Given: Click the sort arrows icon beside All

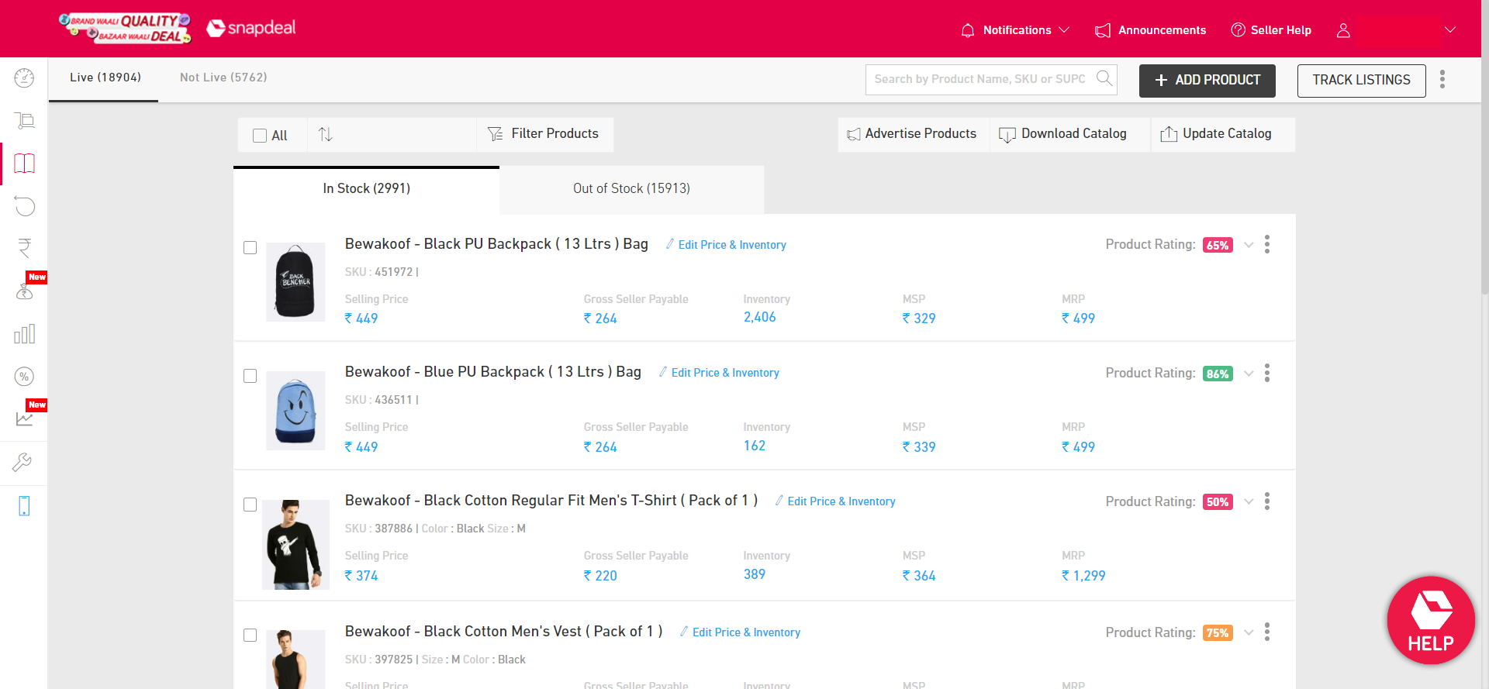Looking at the screenshot, I should [x=326, y=134].
